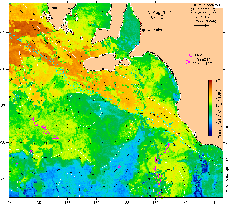
Task: Click the cyan depth contour legend line
Action: (x=56, y=11)
